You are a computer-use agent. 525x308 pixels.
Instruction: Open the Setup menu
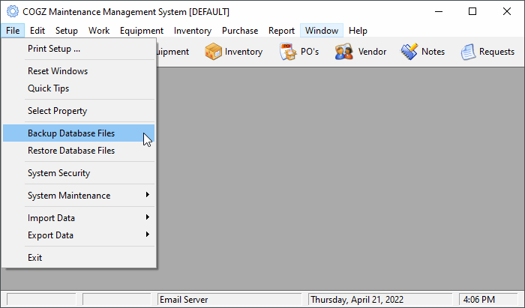tap(66, 31)
